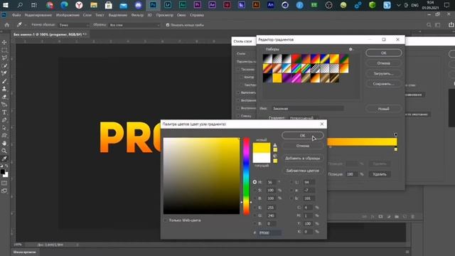
Task: Open the 'Редактирование' menu
Action: [x=38, y=15]
